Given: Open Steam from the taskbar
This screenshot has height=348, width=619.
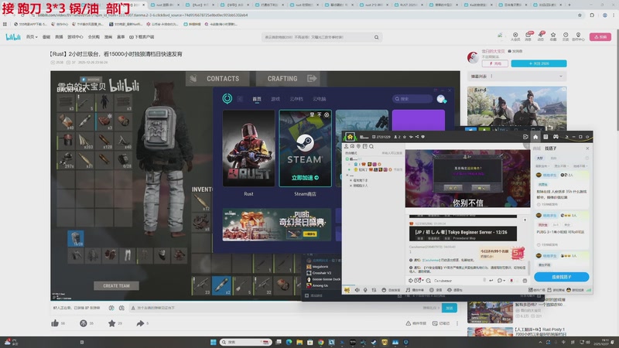Looking at the screenshot, I should 374,342.
